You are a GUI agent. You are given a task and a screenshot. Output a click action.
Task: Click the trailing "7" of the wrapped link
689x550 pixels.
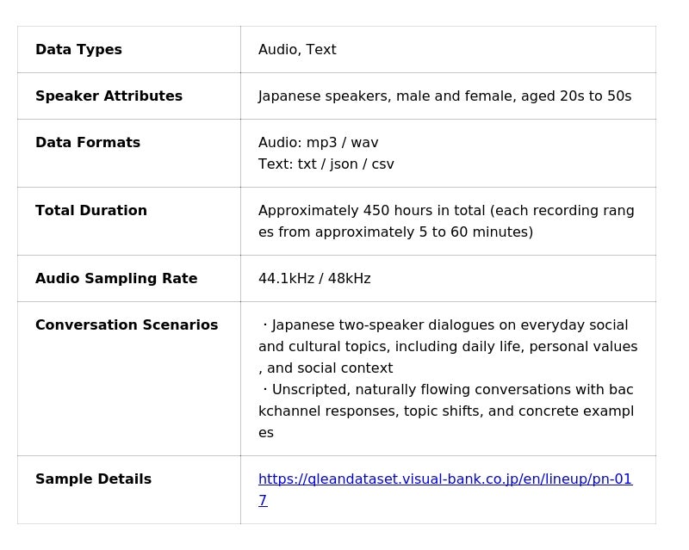[x=263, y=501]
